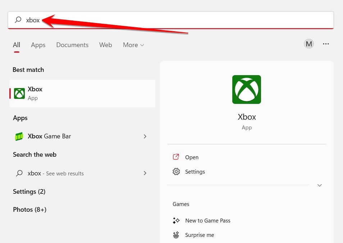343x243 pixels.
Task: Open Settings (2) results group
Action: (x=29, y=192)
